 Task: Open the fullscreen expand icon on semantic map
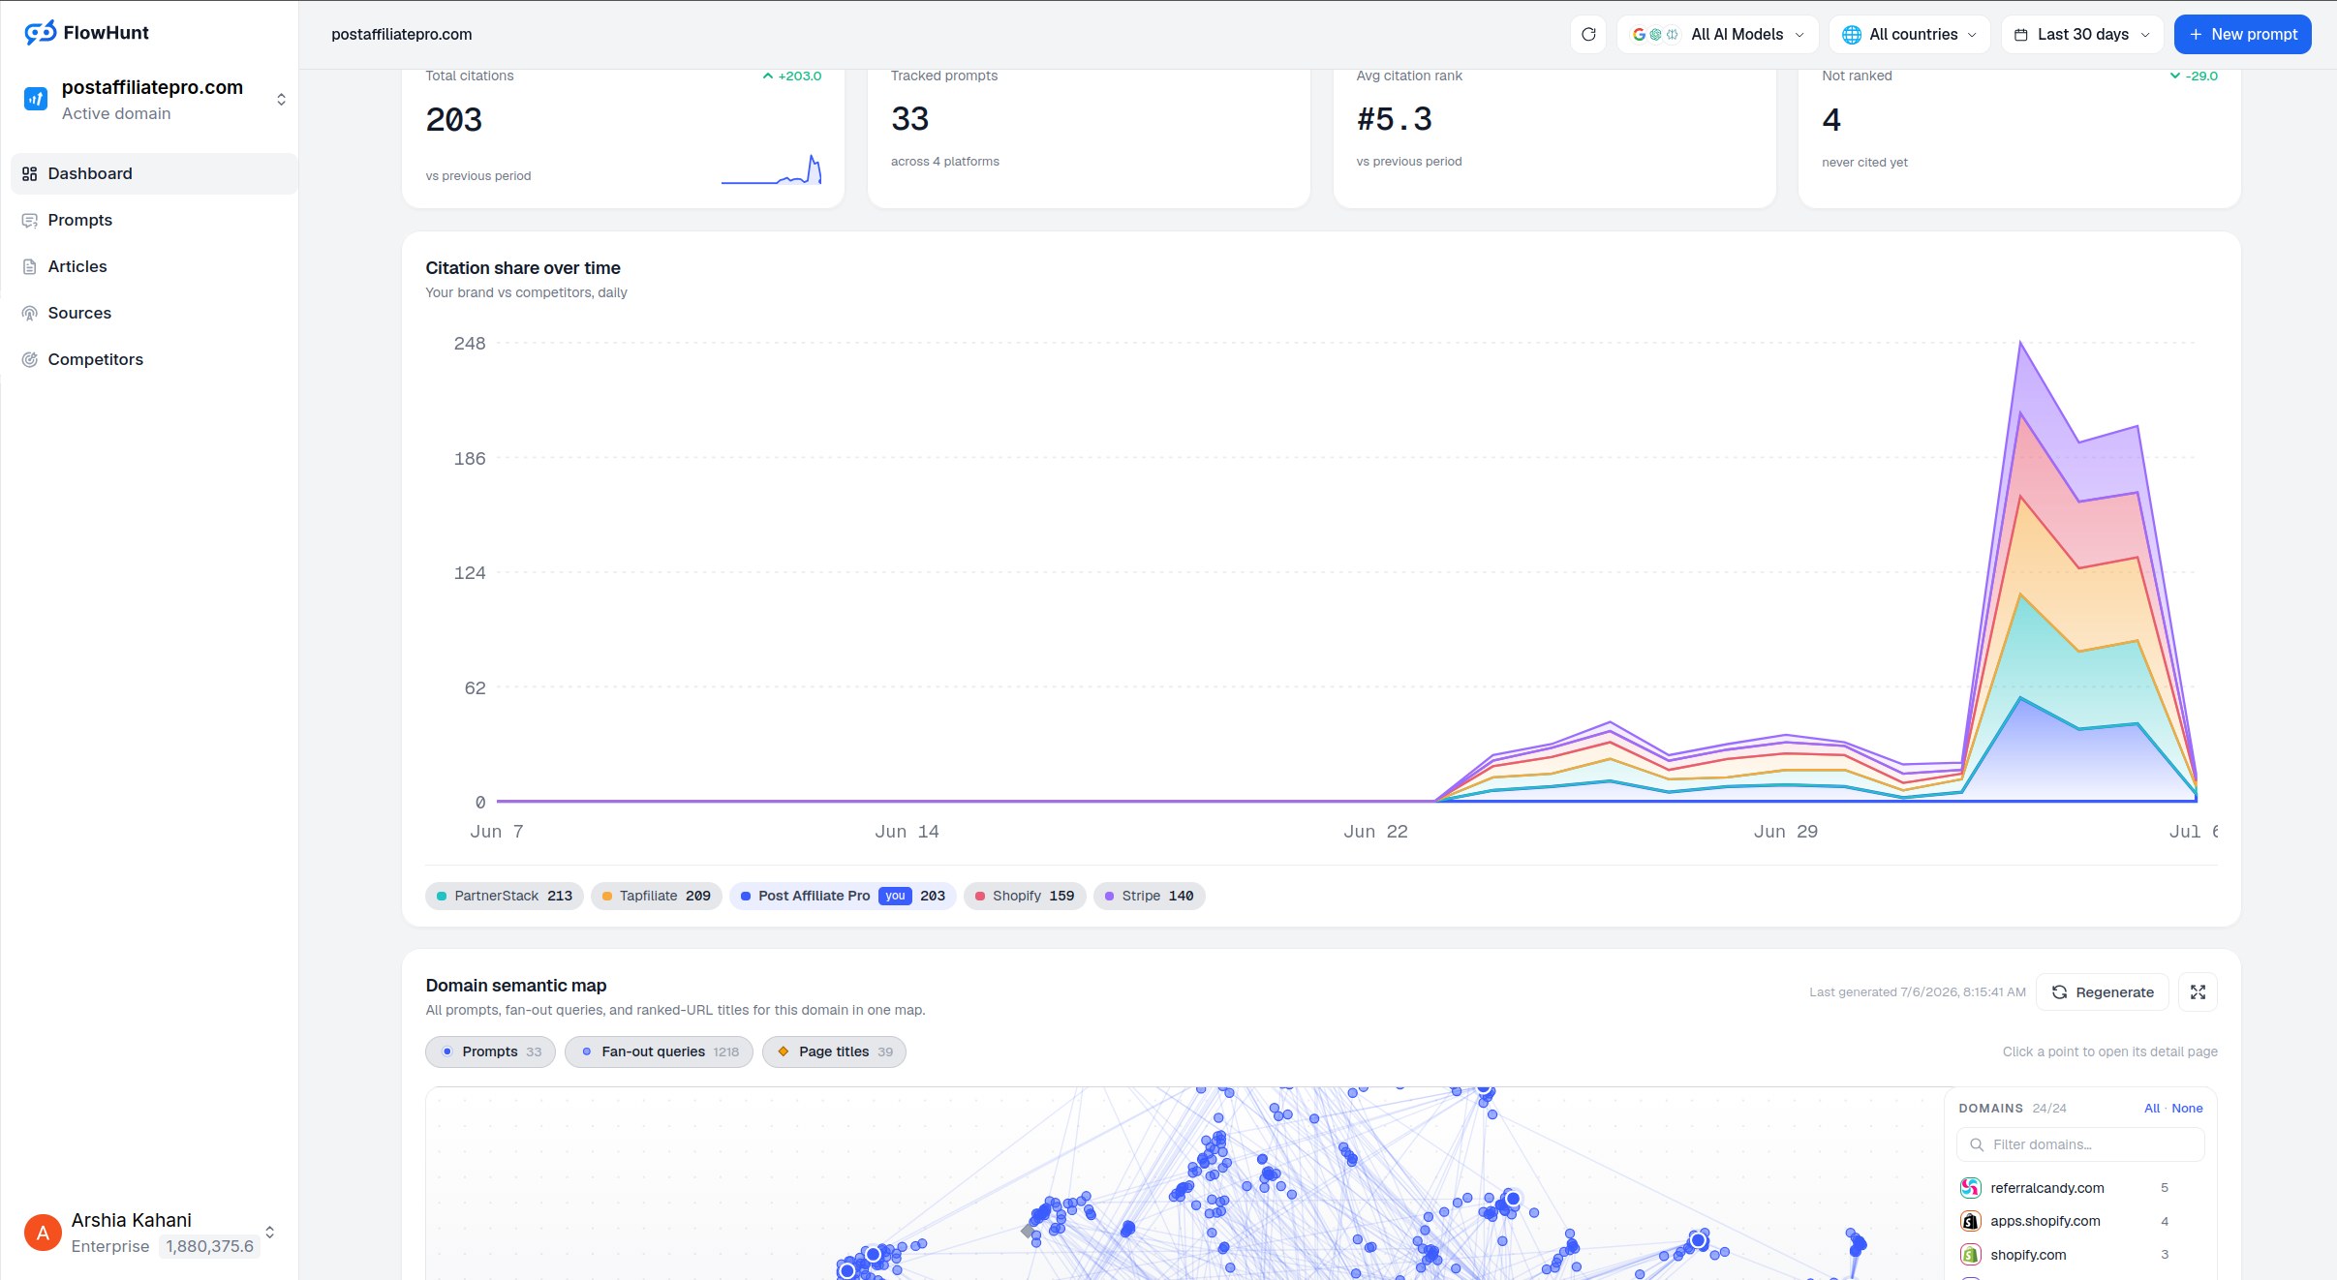[x=2198, y=991]
